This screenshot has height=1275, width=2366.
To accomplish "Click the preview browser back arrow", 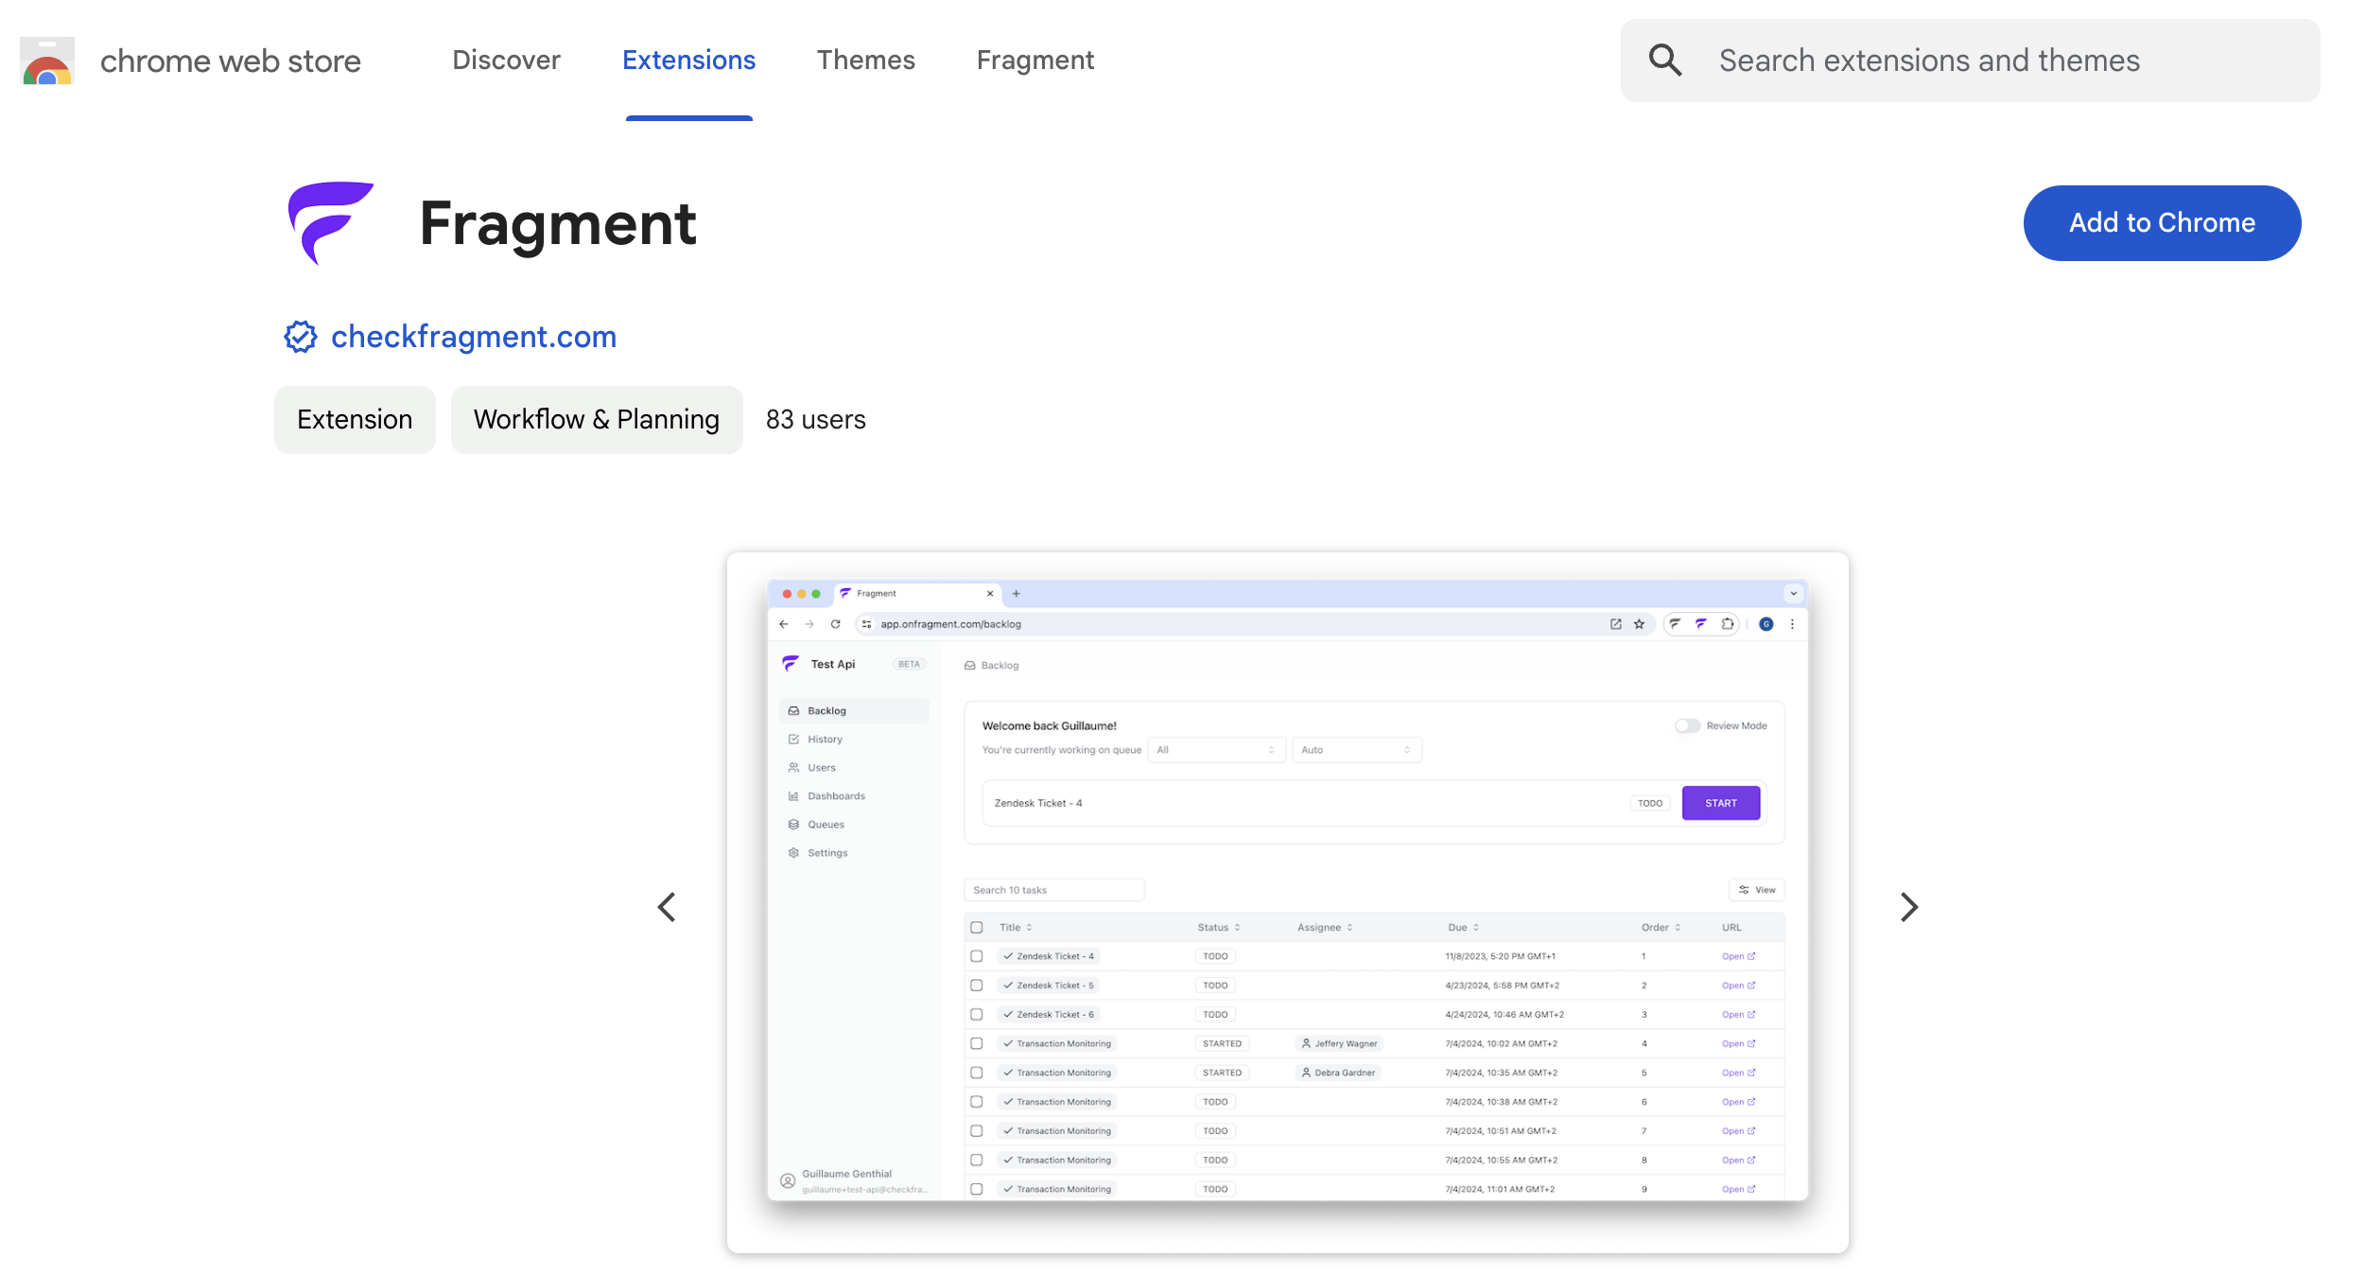I will click(784, 624).
